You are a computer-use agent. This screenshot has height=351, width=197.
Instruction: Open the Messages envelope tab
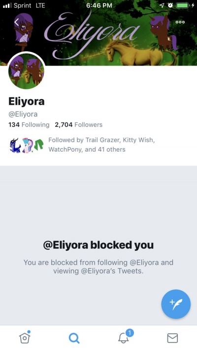172,338
